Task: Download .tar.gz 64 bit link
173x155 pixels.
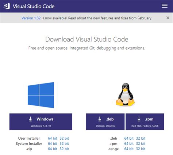Action: 129,149
